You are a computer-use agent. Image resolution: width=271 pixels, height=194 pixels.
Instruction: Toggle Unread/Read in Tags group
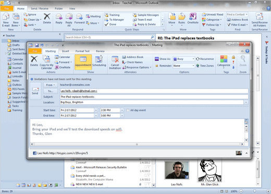[x=213, y=15]
